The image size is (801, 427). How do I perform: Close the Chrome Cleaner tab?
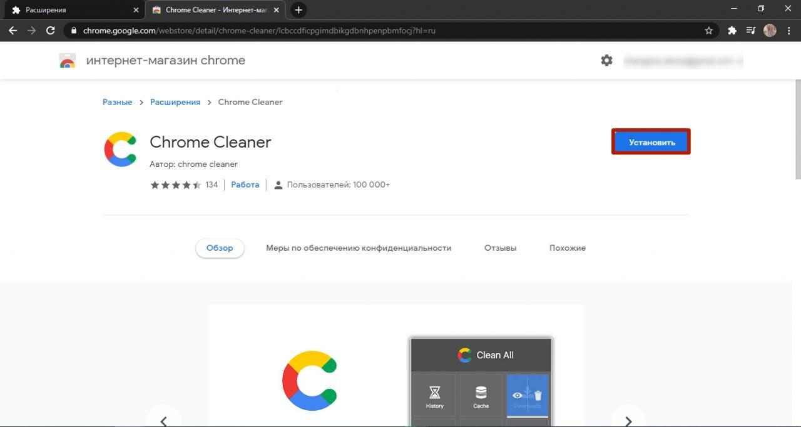tap(276, 10)
